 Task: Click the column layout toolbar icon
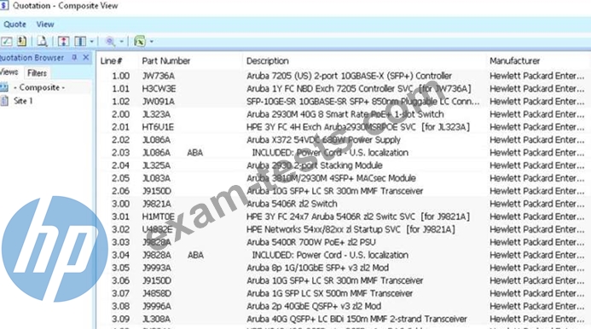(x=80, y=41)
